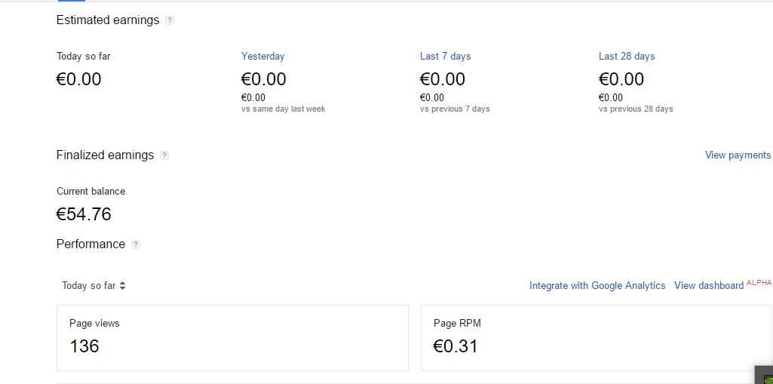Open the Yesterday earnings report link

[x=262, y=56]
